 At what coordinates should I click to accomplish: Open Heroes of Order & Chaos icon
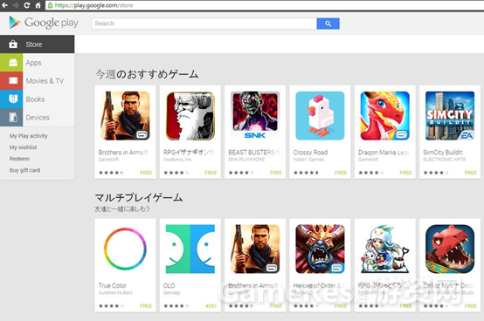(320, 249)
